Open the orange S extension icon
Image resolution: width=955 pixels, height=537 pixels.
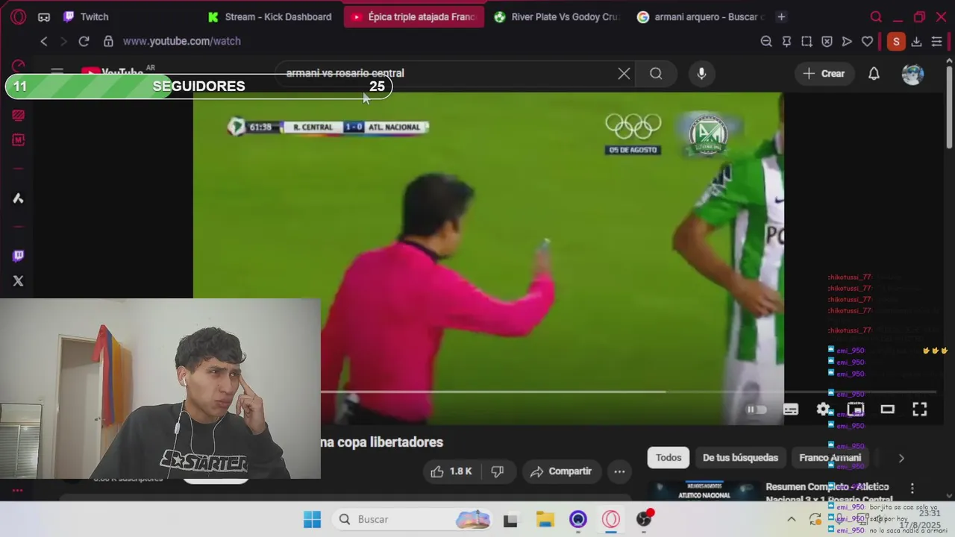click(896, 41)
